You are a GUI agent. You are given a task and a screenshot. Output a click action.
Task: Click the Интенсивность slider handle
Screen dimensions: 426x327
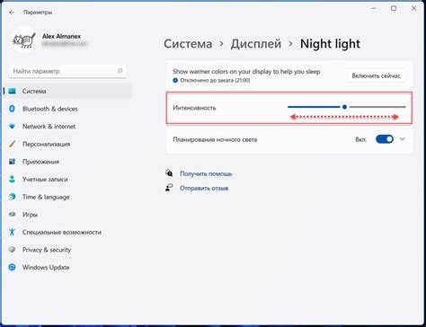344,107
